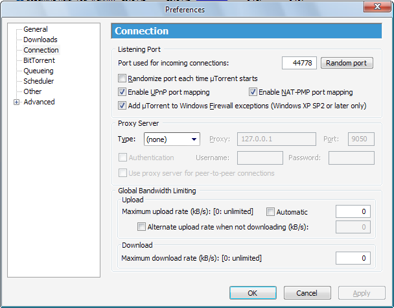The height and width of the screenshot is (308, 394).
Task: Click the maximum download rate field
Action: click(x=352, y=258)
